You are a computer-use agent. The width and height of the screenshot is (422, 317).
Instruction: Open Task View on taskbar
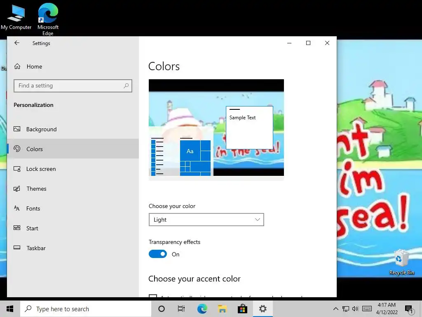pos(181,309)
